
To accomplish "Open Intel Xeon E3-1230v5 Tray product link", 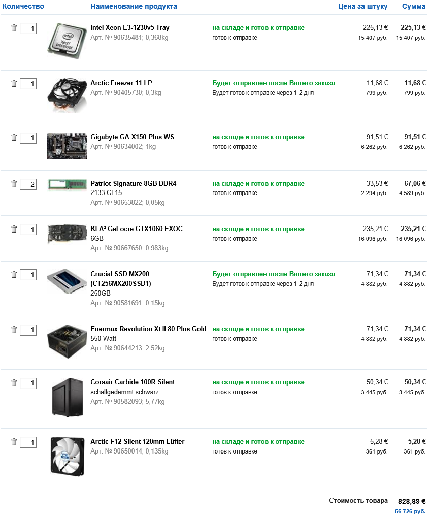I will tap(129, 27).
